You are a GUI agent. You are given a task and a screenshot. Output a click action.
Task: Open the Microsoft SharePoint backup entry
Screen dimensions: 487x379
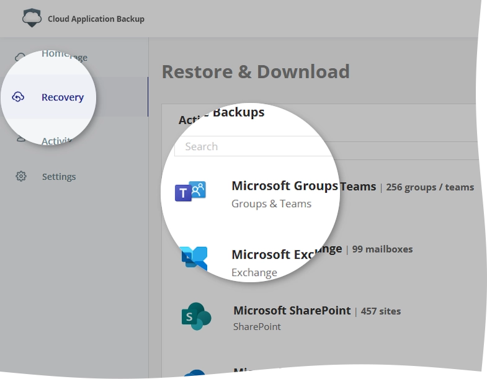coord(292,310)
